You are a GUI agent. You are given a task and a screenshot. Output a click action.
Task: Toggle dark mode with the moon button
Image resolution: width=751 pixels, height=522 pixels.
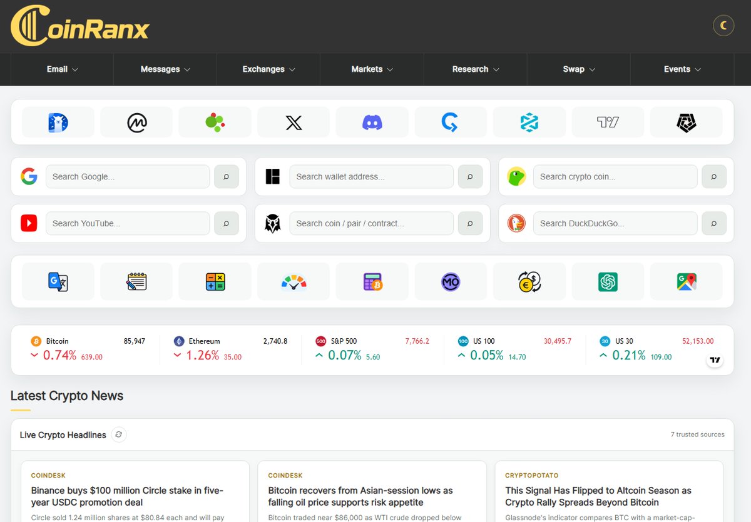coord(723,25)
